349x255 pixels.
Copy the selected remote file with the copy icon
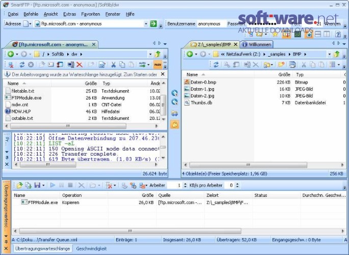[122, 65]
